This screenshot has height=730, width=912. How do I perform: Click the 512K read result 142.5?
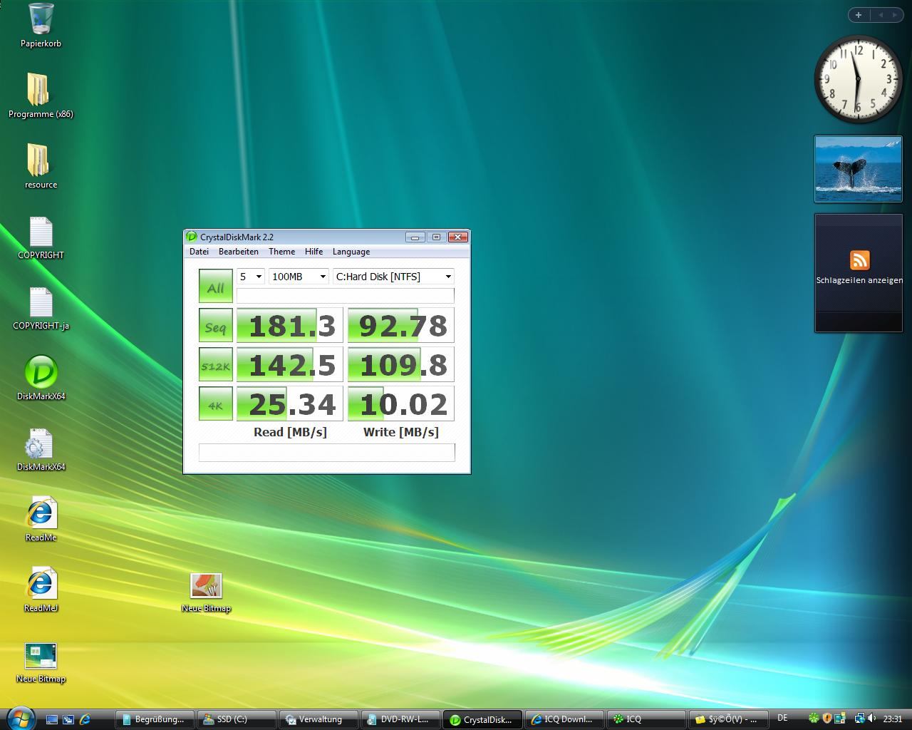coord(290,365)
